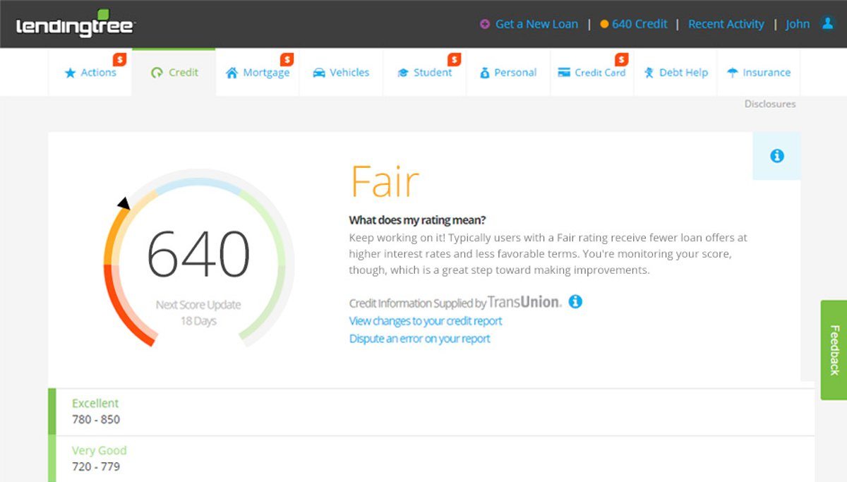Open the green Feedback side button
This screenshot has height=482, width=847.
click(834, 350)
